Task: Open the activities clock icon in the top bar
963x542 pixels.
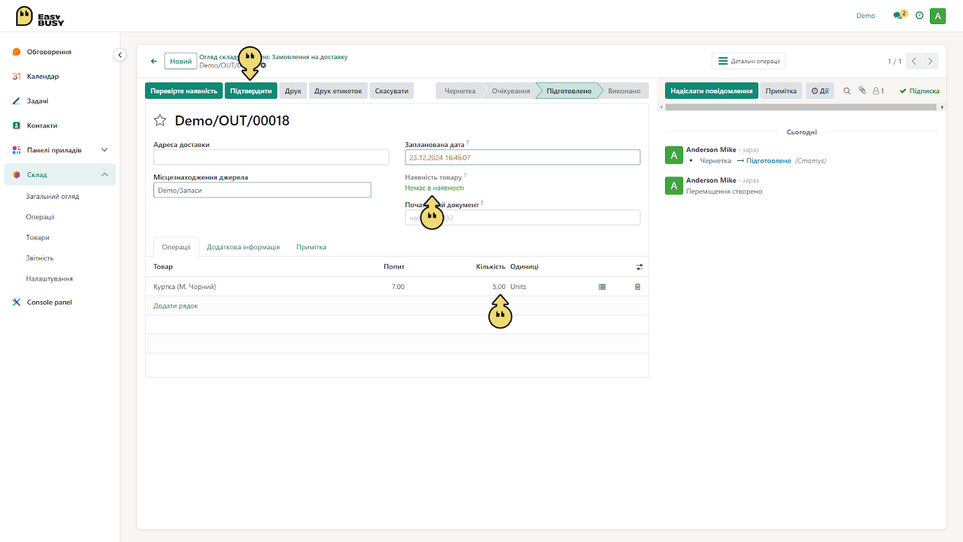Action: 919,16
